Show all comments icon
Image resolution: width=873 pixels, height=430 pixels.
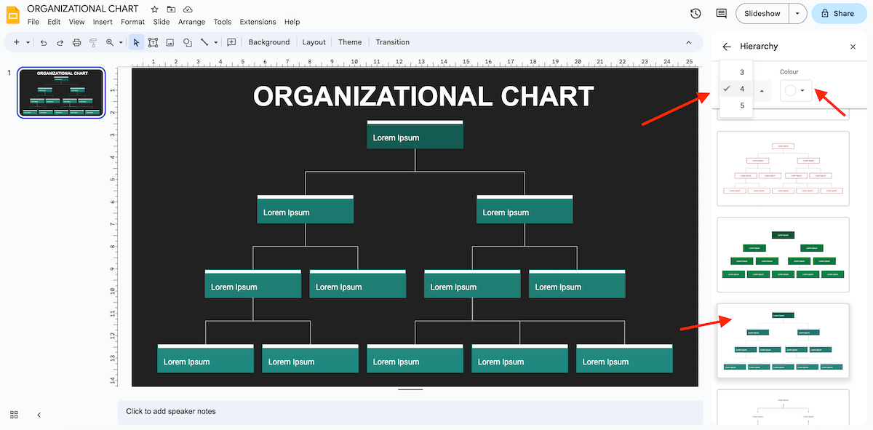pyautogui.click(x=722, y=13)
